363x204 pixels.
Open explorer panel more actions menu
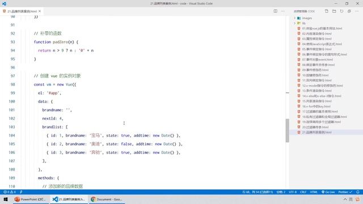pyautogui.click(x=357, y=11)
